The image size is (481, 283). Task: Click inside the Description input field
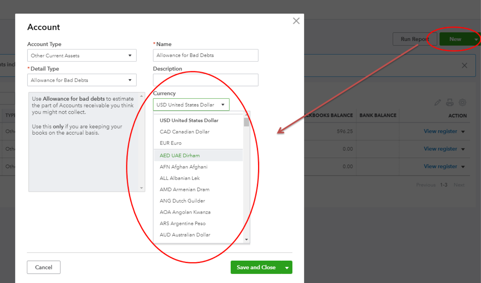click(x=205, y=80)
